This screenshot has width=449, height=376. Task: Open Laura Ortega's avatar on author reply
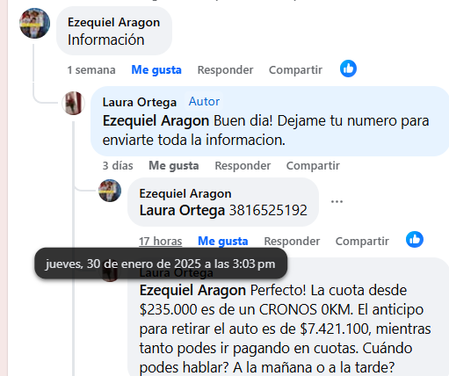click(73, 103)
